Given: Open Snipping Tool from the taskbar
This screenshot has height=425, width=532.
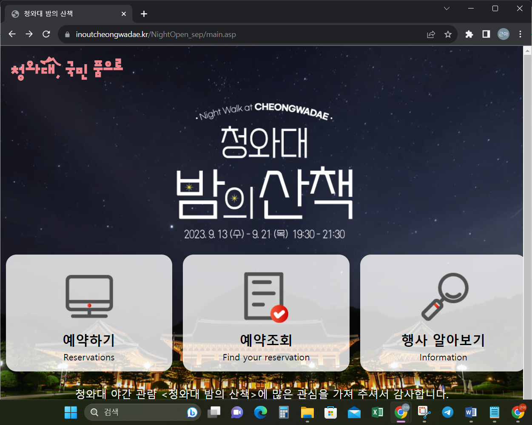Looking at the screenshot, I should [424, 412].
